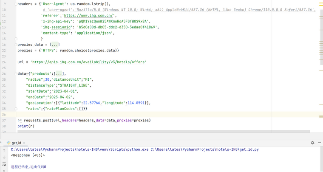Click the fold-end marker on line 15
Viewport: 323px width, 172px height.
[x=15, y=39]
